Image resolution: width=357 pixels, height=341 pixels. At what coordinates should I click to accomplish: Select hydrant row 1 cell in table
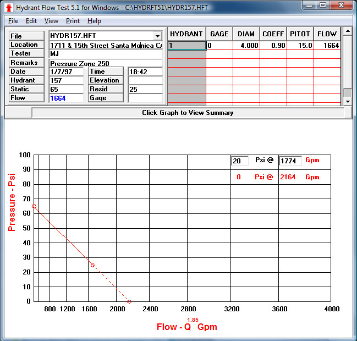coord(186,46)
